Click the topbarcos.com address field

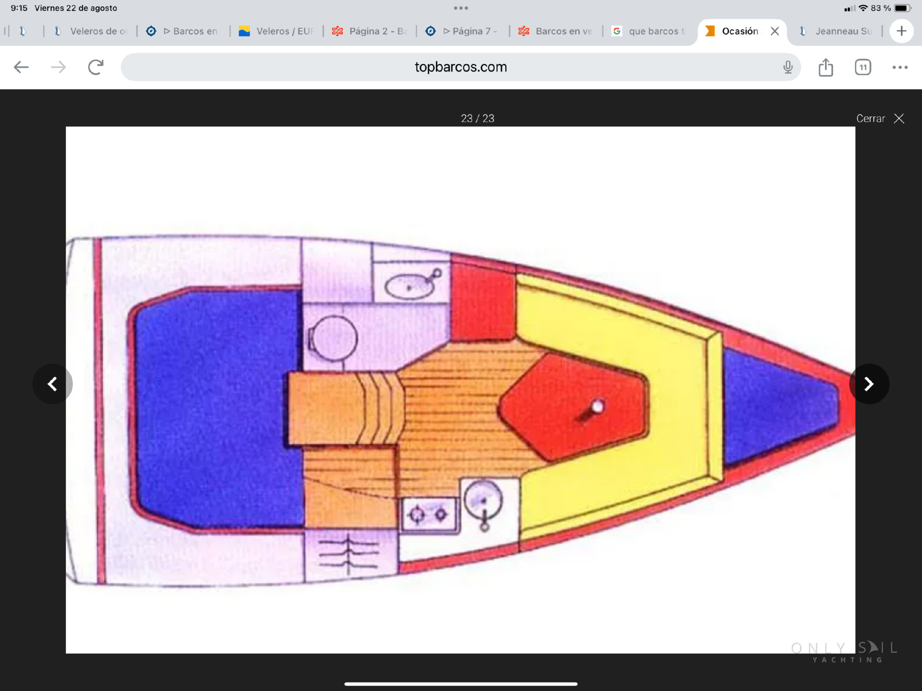(461, 67)
